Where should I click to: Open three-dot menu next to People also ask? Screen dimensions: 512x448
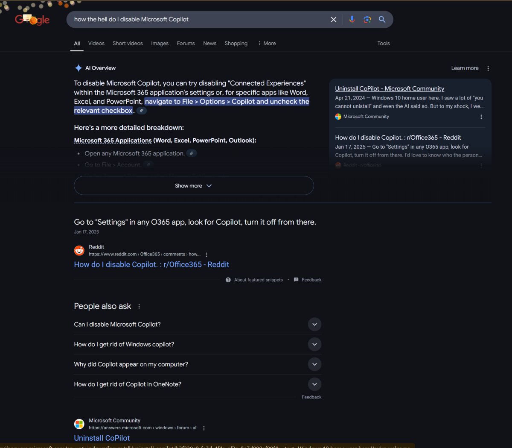[139, 306]
